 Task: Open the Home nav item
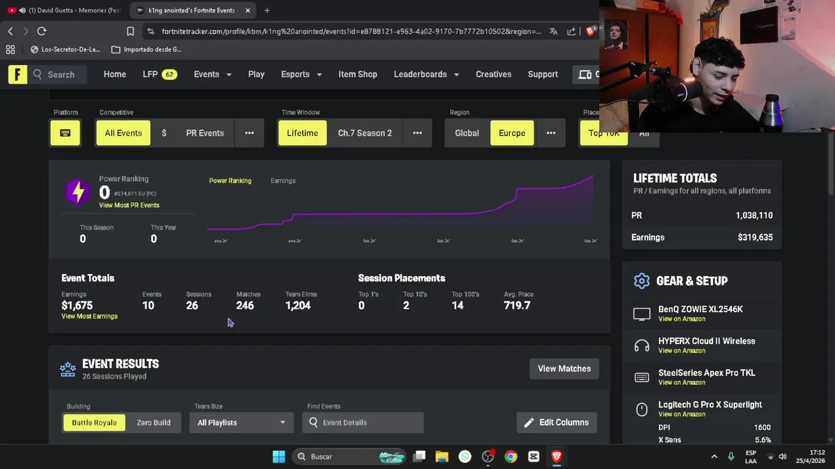[115, 74]
